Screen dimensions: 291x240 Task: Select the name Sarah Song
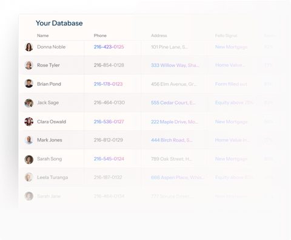(x=50, y=159)
